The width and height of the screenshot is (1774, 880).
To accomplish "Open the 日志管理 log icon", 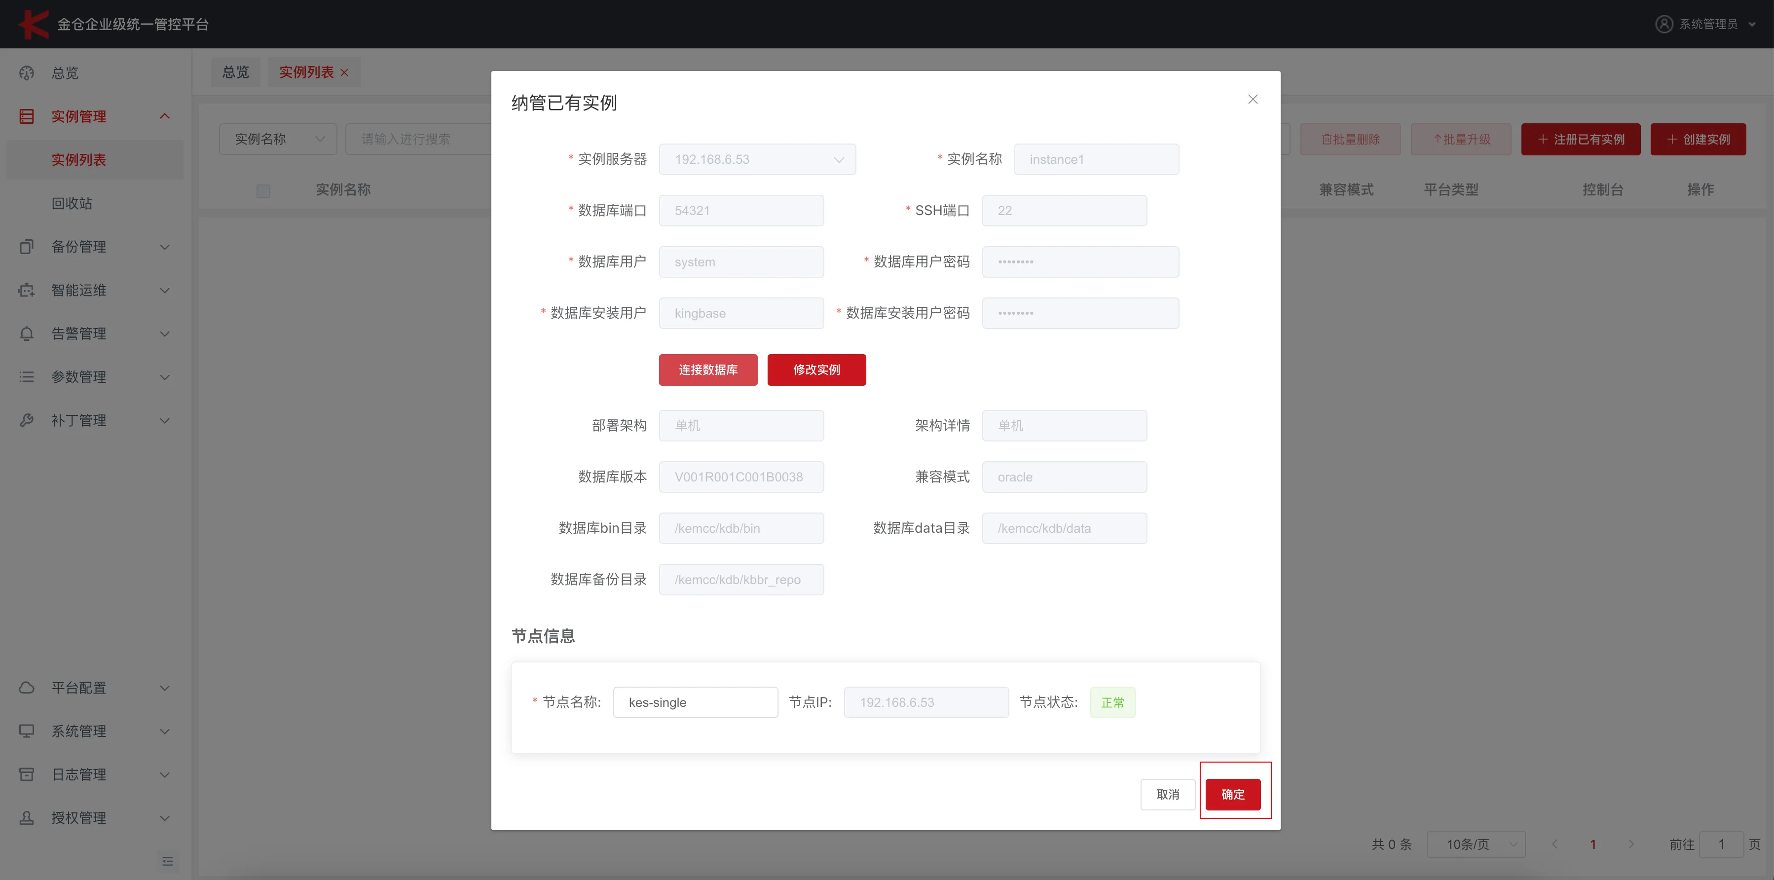I will pos(26,774).
